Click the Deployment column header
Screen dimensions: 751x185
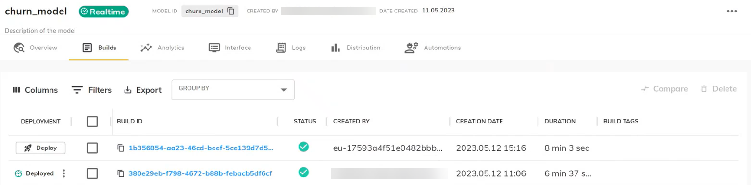pyautogui.click(x=40, y=122)
